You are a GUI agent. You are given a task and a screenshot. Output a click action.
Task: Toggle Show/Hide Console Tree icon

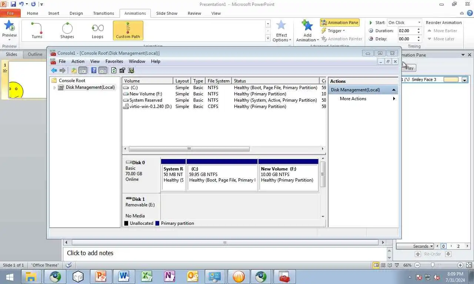(83, 70)
